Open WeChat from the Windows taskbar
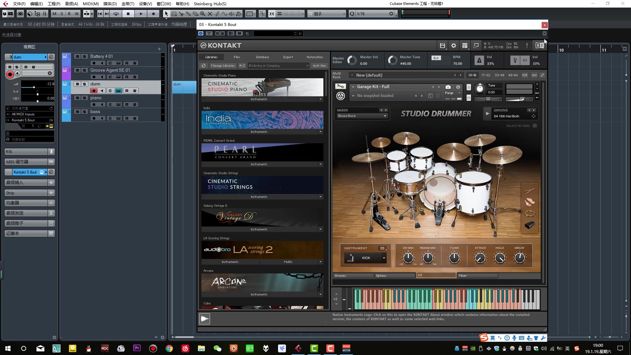631x355 pixels. pos(217,348)
